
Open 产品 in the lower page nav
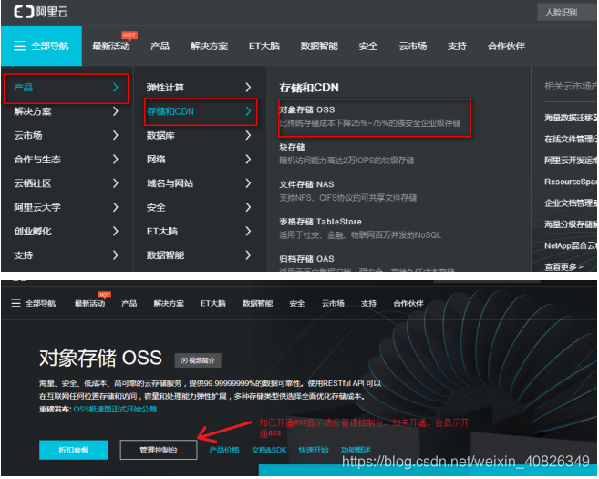click(x=129, y=304)
